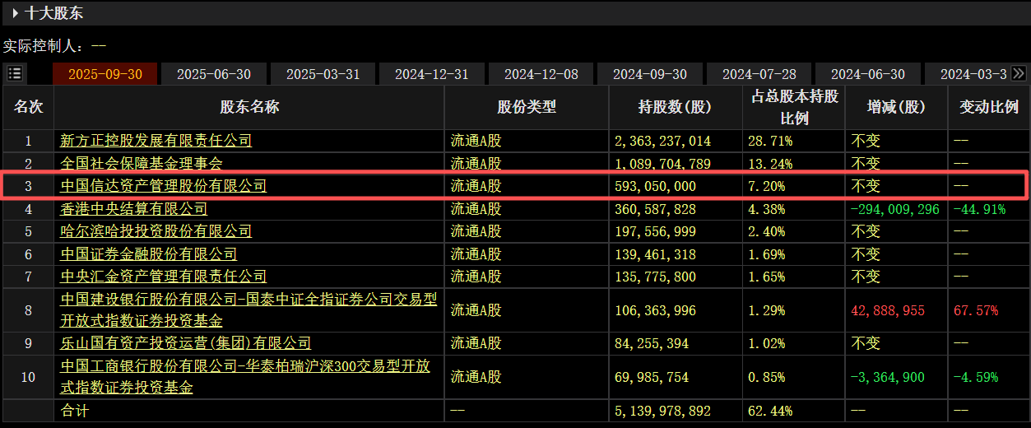Select the holding value 197,556,999
The image size is (1031, 428).
pyautogui.click(x=656, y=231)
